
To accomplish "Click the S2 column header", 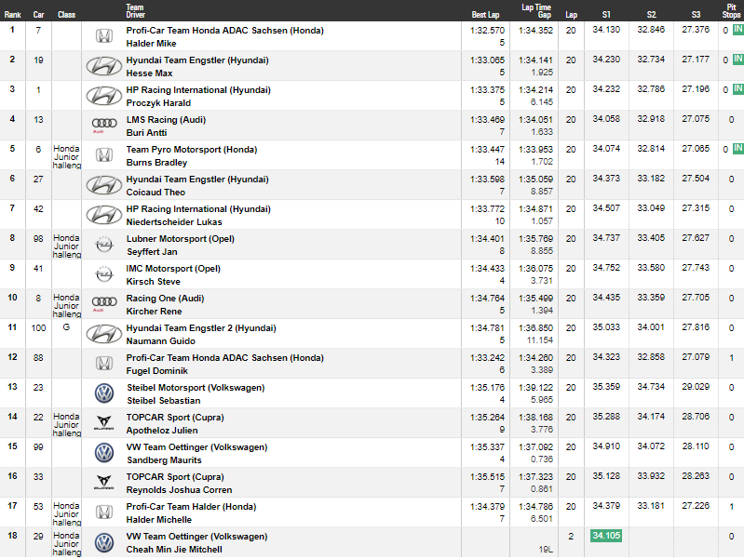I will tap(652, 15).
